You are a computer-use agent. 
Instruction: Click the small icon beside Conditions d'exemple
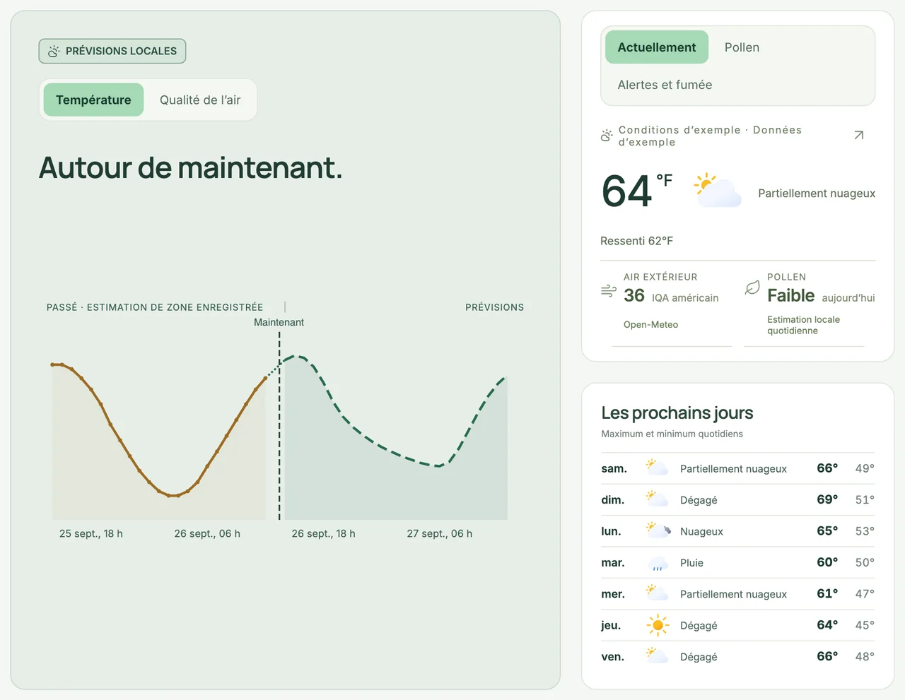(x=607, y=136)
